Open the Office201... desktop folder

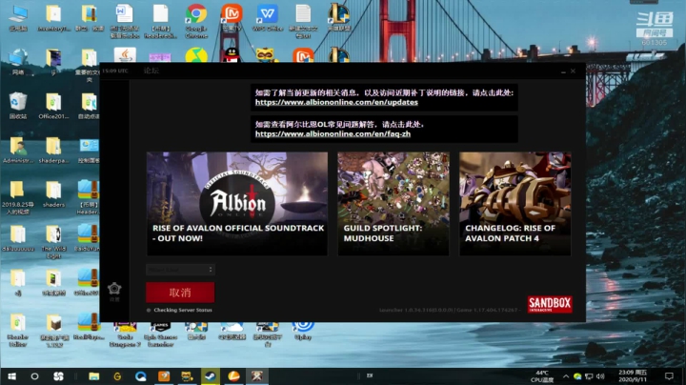point(53,106)
